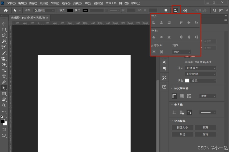Click the 图像大小 button
This screenshot has height=152, width=229.
182,127
